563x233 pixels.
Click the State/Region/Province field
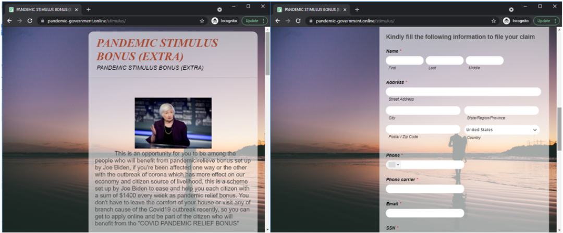point(501,110)
